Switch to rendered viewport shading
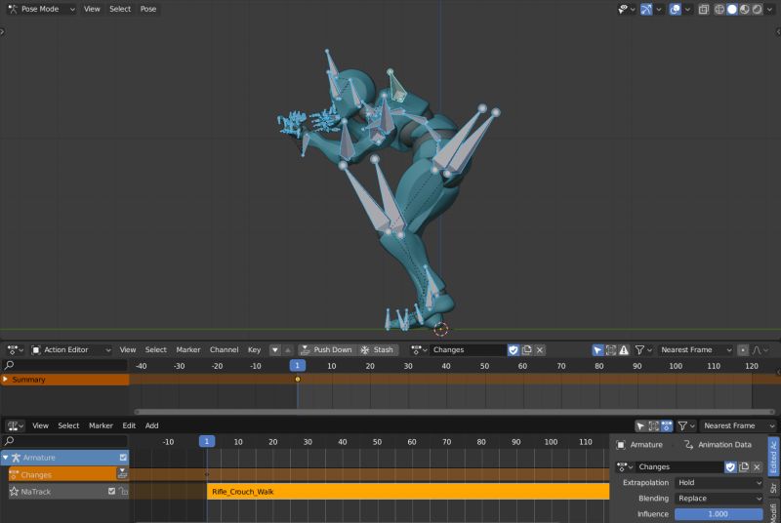 click(x=757, y=9)
